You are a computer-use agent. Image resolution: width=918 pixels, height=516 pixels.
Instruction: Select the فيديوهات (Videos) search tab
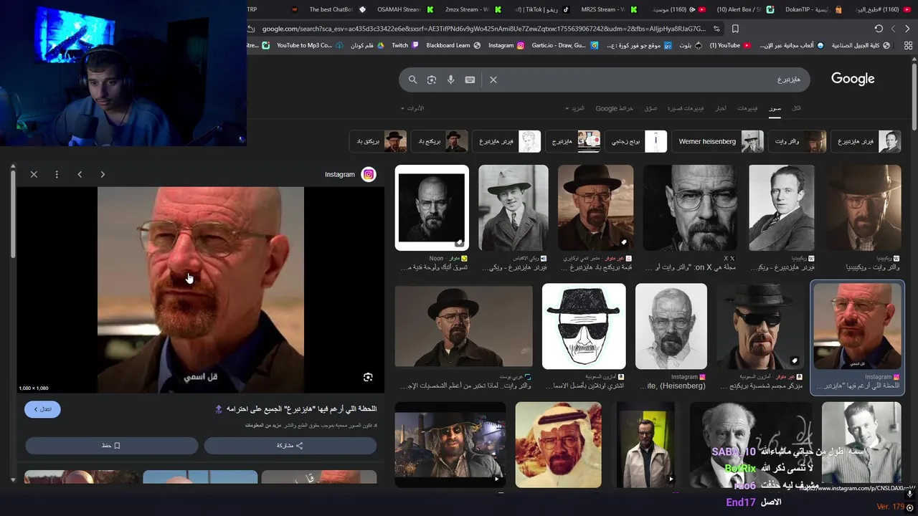[747, 108]
